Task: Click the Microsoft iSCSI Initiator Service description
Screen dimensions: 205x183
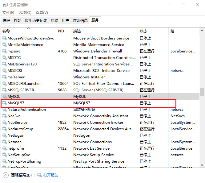Action: pyautogui.click(x=101, y=71)
